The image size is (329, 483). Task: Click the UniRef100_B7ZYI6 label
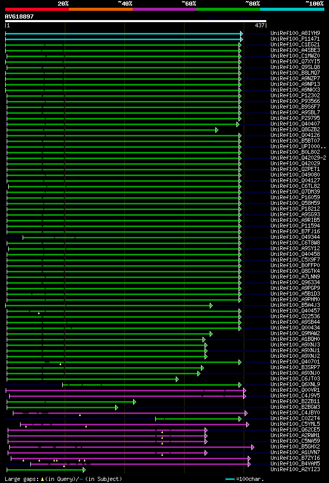(295, 458)
